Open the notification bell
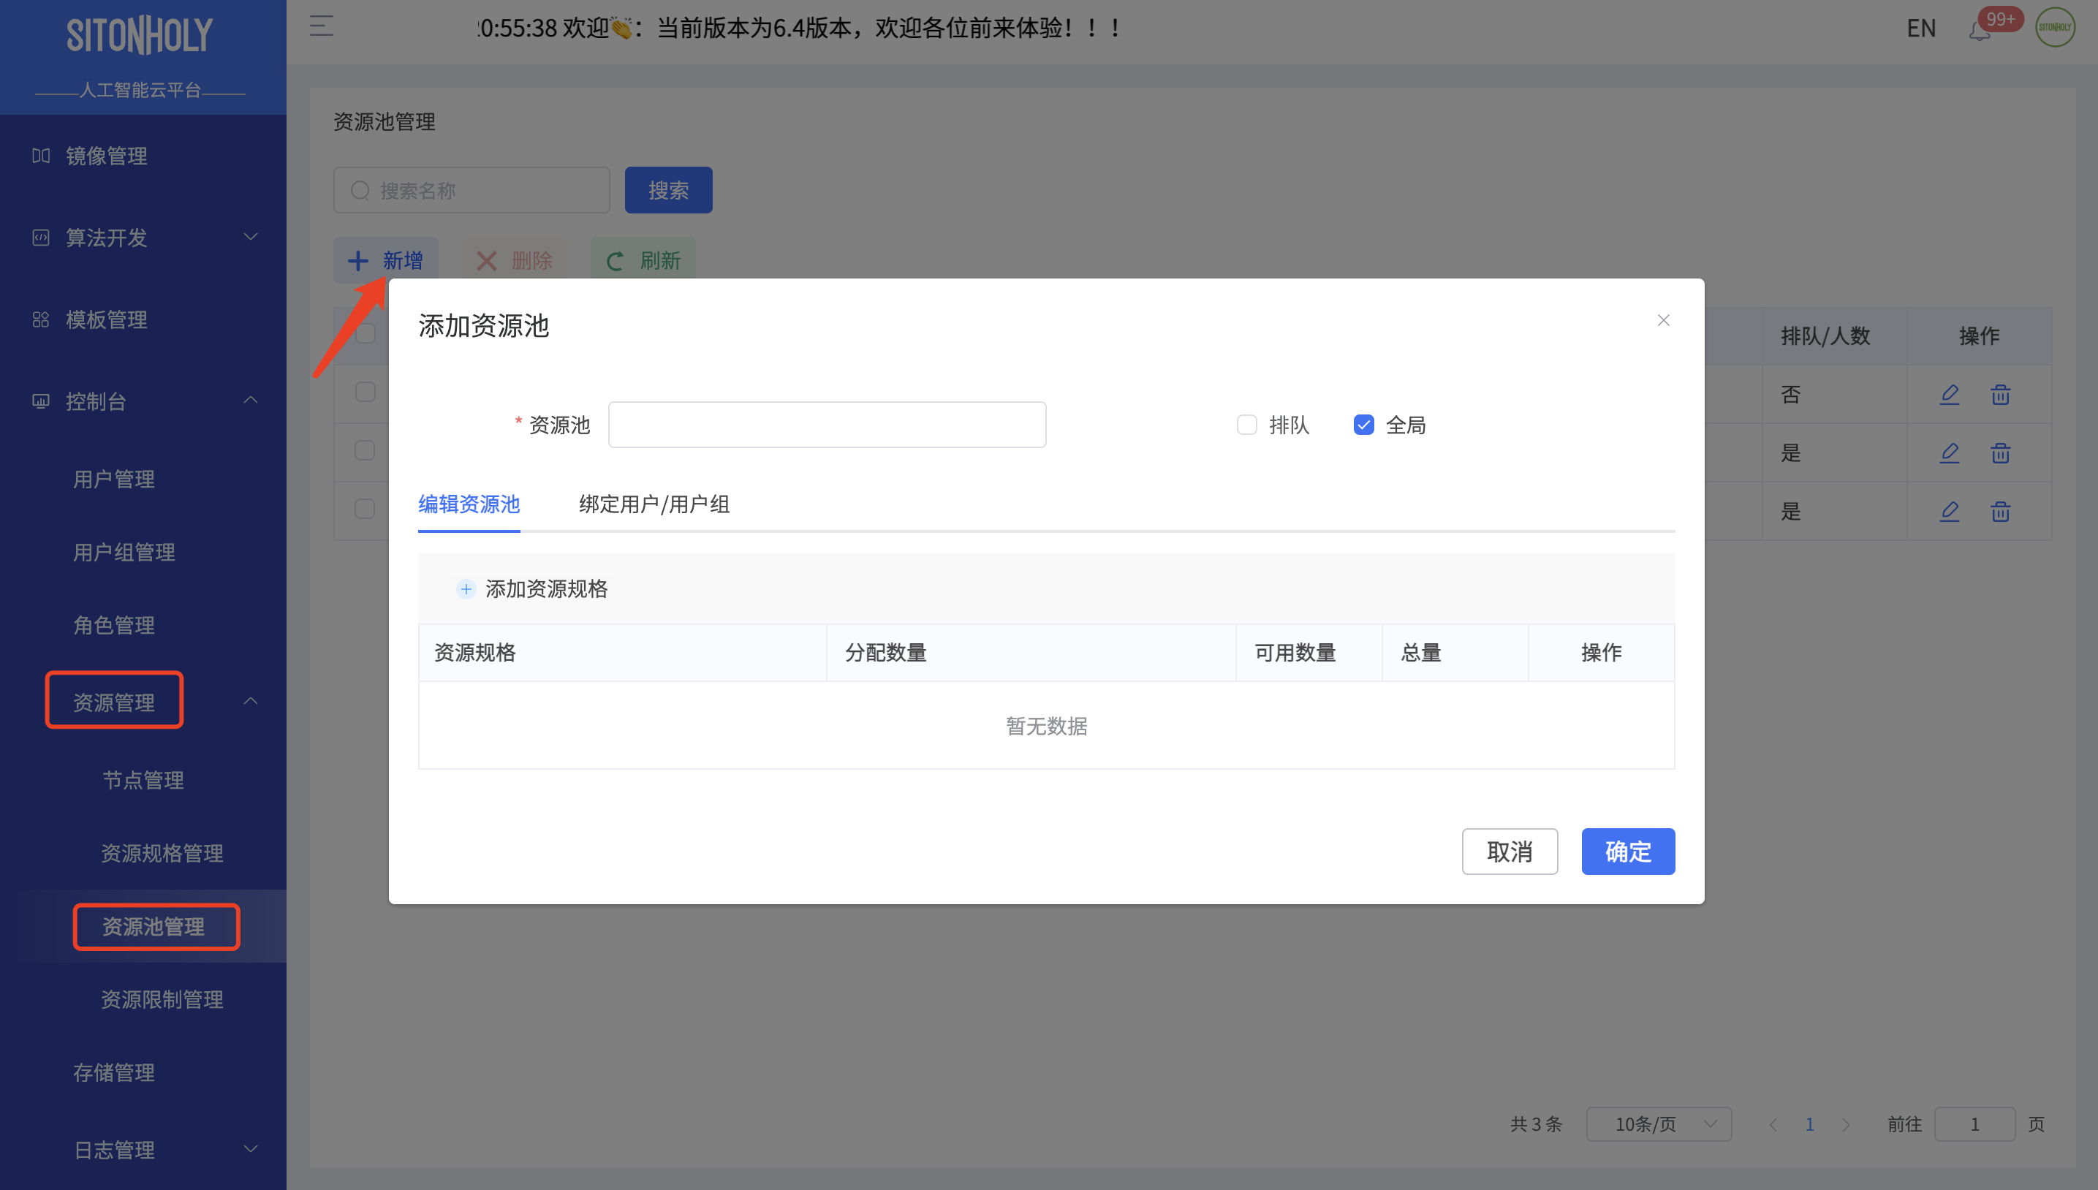Screen dimensions: 2098x1190 [1979, 31]
